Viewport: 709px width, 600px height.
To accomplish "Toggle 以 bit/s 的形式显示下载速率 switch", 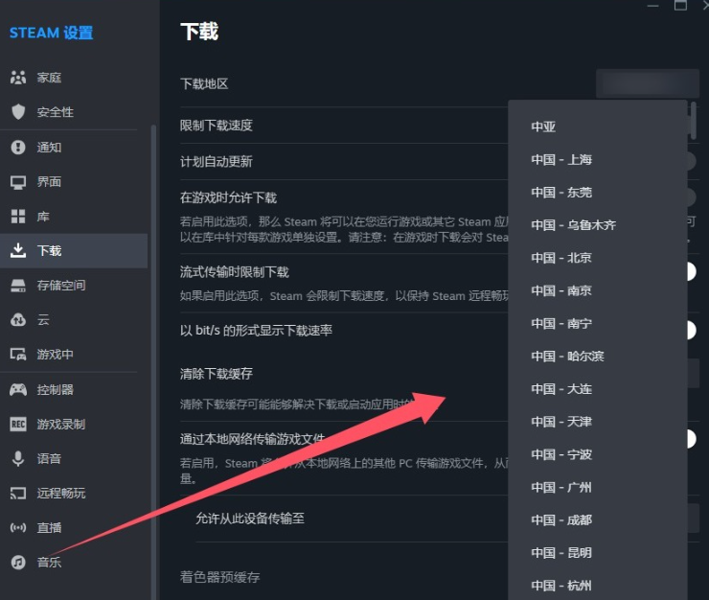I will (691, 331).
